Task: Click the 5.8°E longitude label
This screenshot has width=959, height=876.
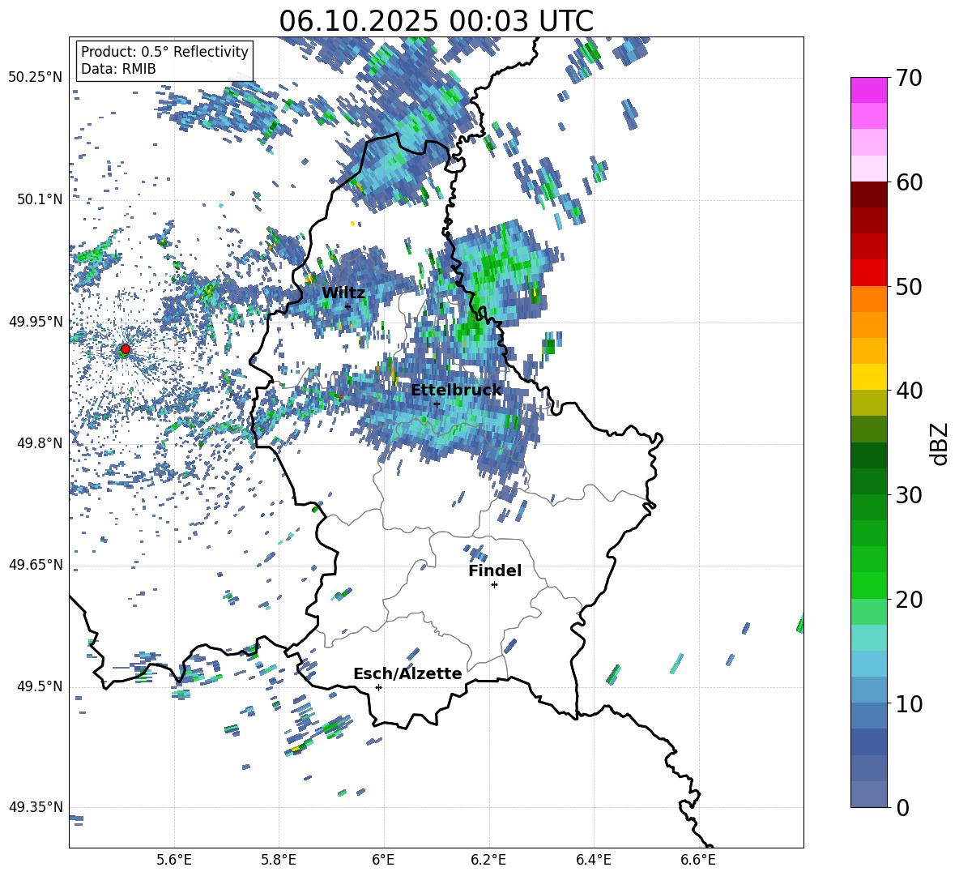Action: point(279,860)
